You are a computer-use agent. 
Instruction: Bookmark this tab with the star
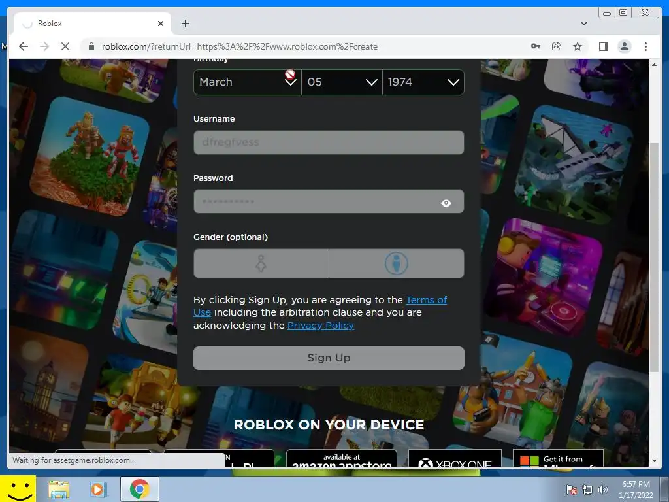point(578,46)
